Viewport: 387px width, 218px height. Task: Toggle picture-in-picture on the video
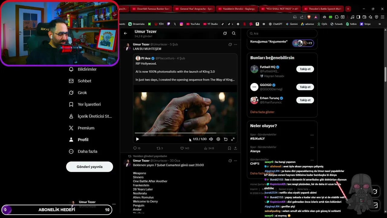click(x=226, y=139)
